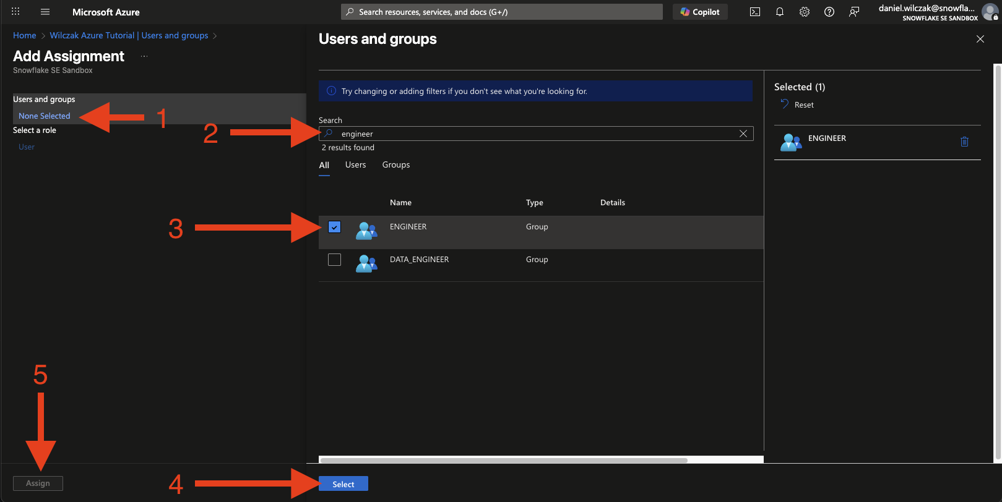Switch to the Users tab
The image size is (1002, 502).
355,165
